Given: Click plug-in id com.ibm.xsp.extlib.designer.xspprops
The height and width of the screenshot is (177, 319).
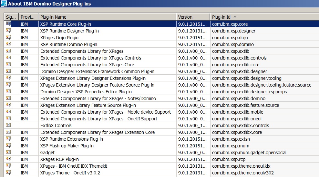Looking at the screenshot, I should click(x=249, y=92).
